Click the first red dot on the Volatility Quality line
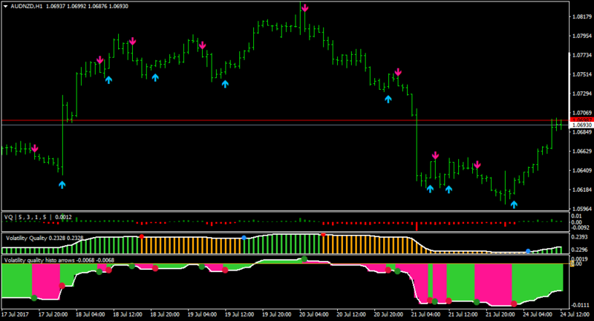The height and width of the screenshot is (321, 594). pos(141,236)
